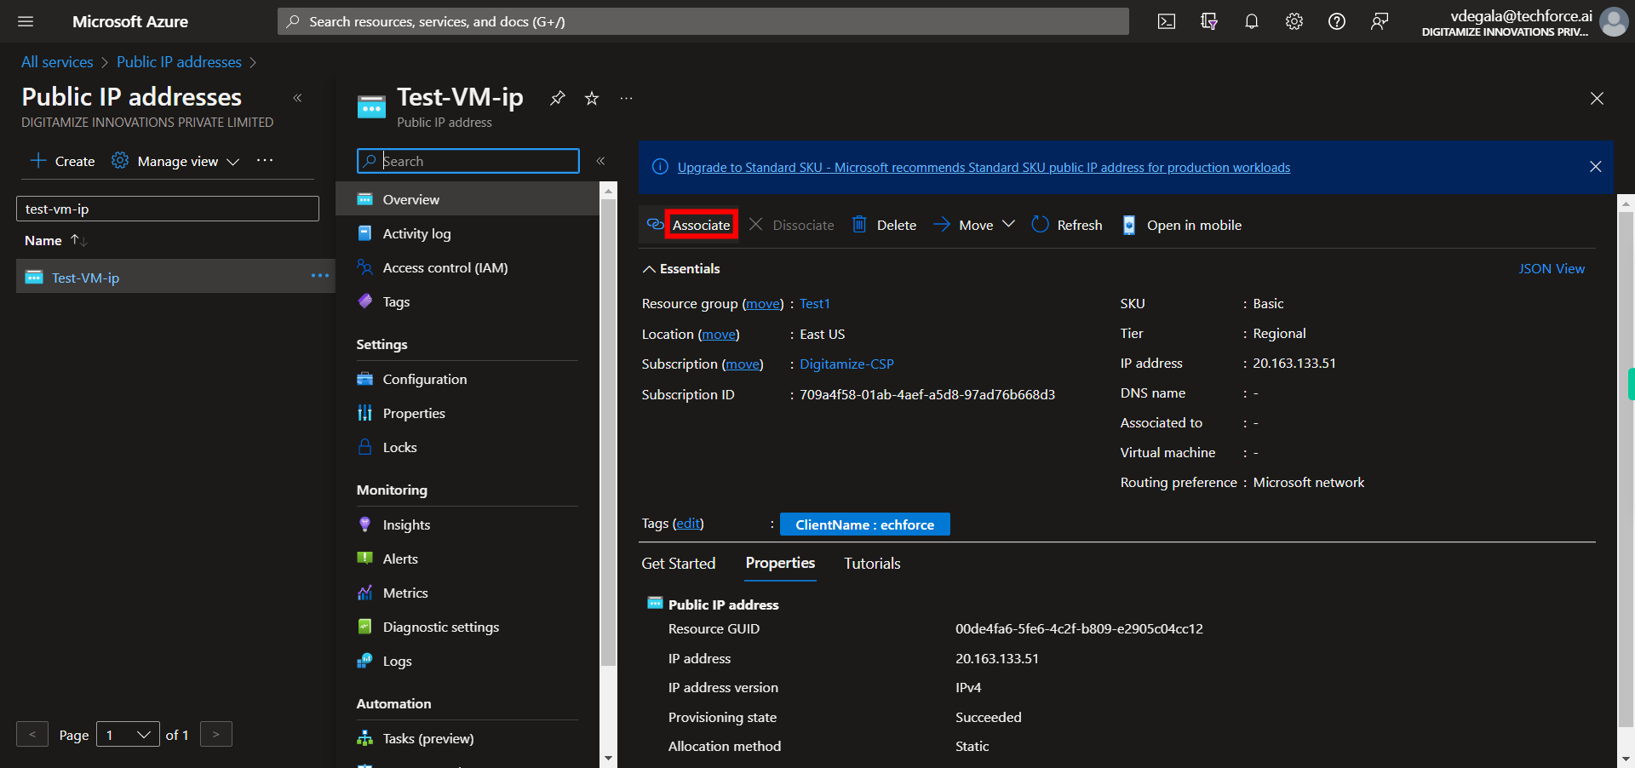Click the user account avatar

pyautogui.click(x=1614, y=21)
